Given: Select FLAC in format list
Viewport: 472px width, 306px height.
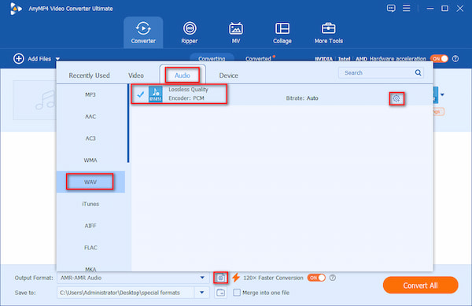Looking at the screenshot, I should (x=90, y=248).
